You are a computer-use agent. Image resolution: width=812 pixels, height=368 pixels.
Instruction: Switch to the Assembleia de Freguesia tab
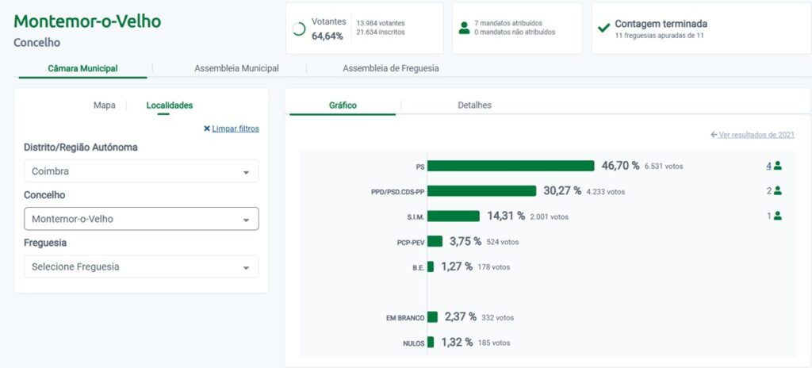point(390,68)
